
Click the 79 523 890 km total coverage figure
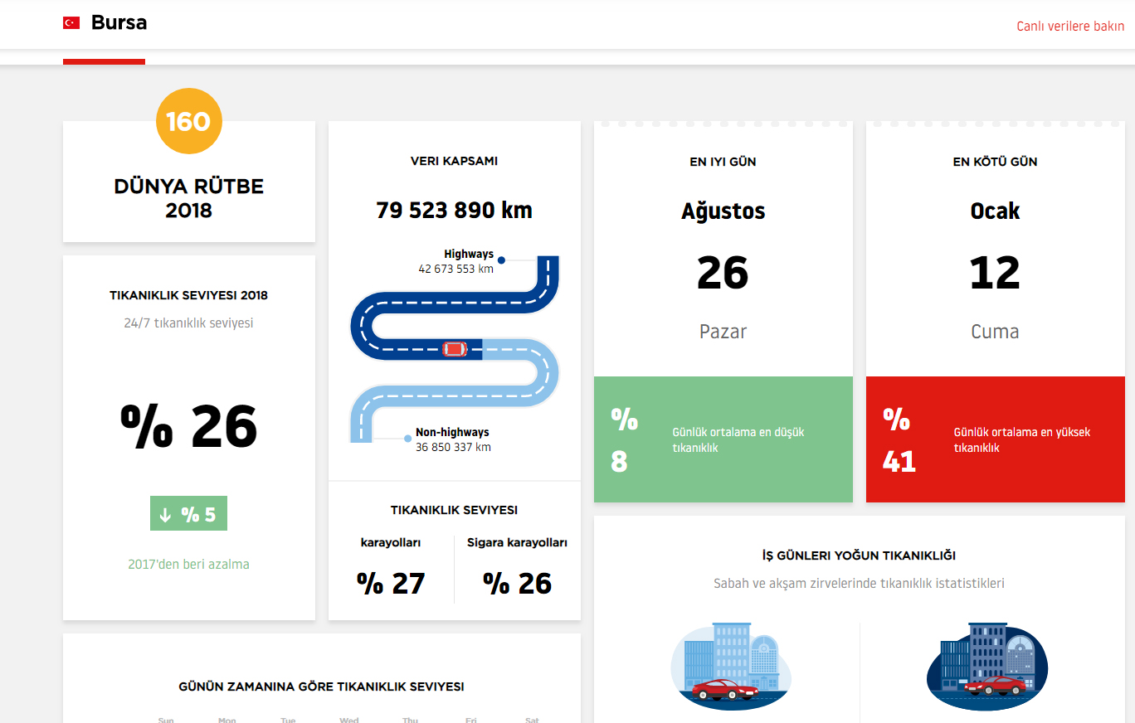pyautogui.click(x=454, y=211)
